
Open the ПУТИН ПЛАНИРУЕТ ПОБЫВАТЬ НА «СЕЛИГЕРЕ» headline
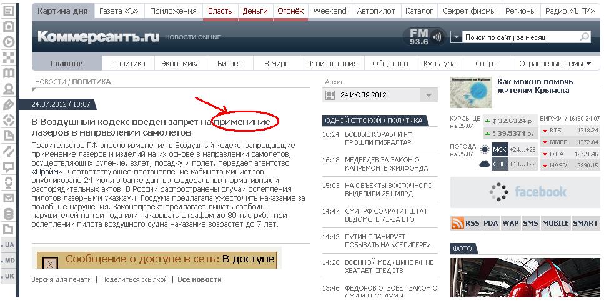pos(387,241)
